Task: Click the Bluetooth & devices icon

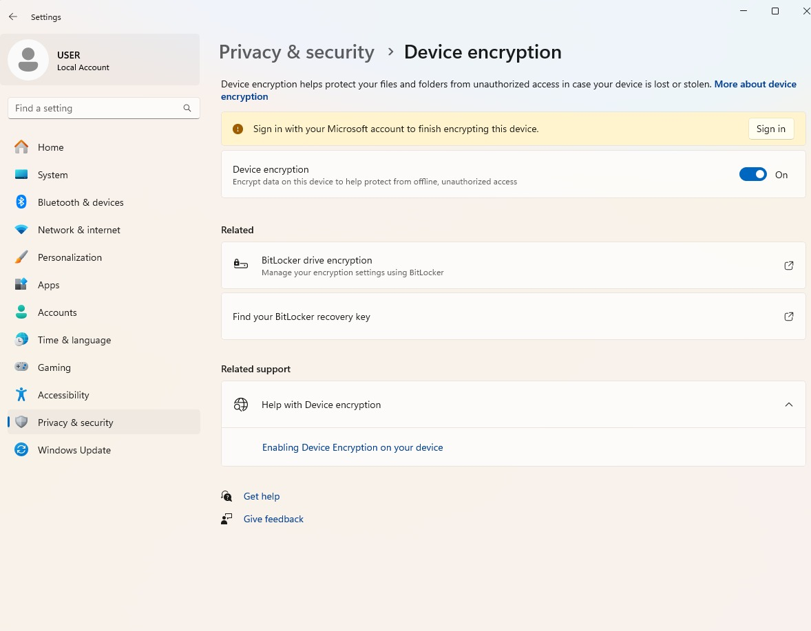Action: 21,202
